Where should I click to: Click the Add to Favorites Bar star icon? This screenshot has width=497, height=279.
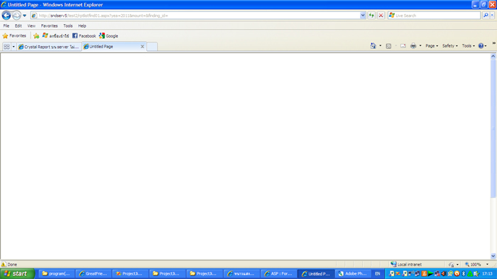point(36,36)
